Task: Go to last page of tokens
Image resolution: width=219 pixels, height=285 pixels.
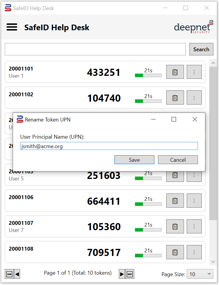Action: 130,274
